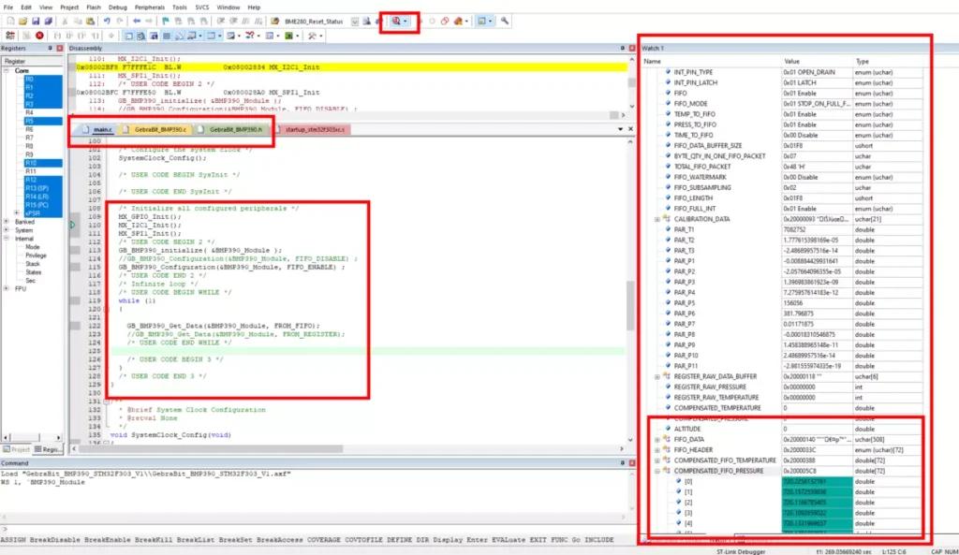Toggle breakpoint marker on line 122
This screenshot has width=959, height=555.
click(x=75, y=326)
